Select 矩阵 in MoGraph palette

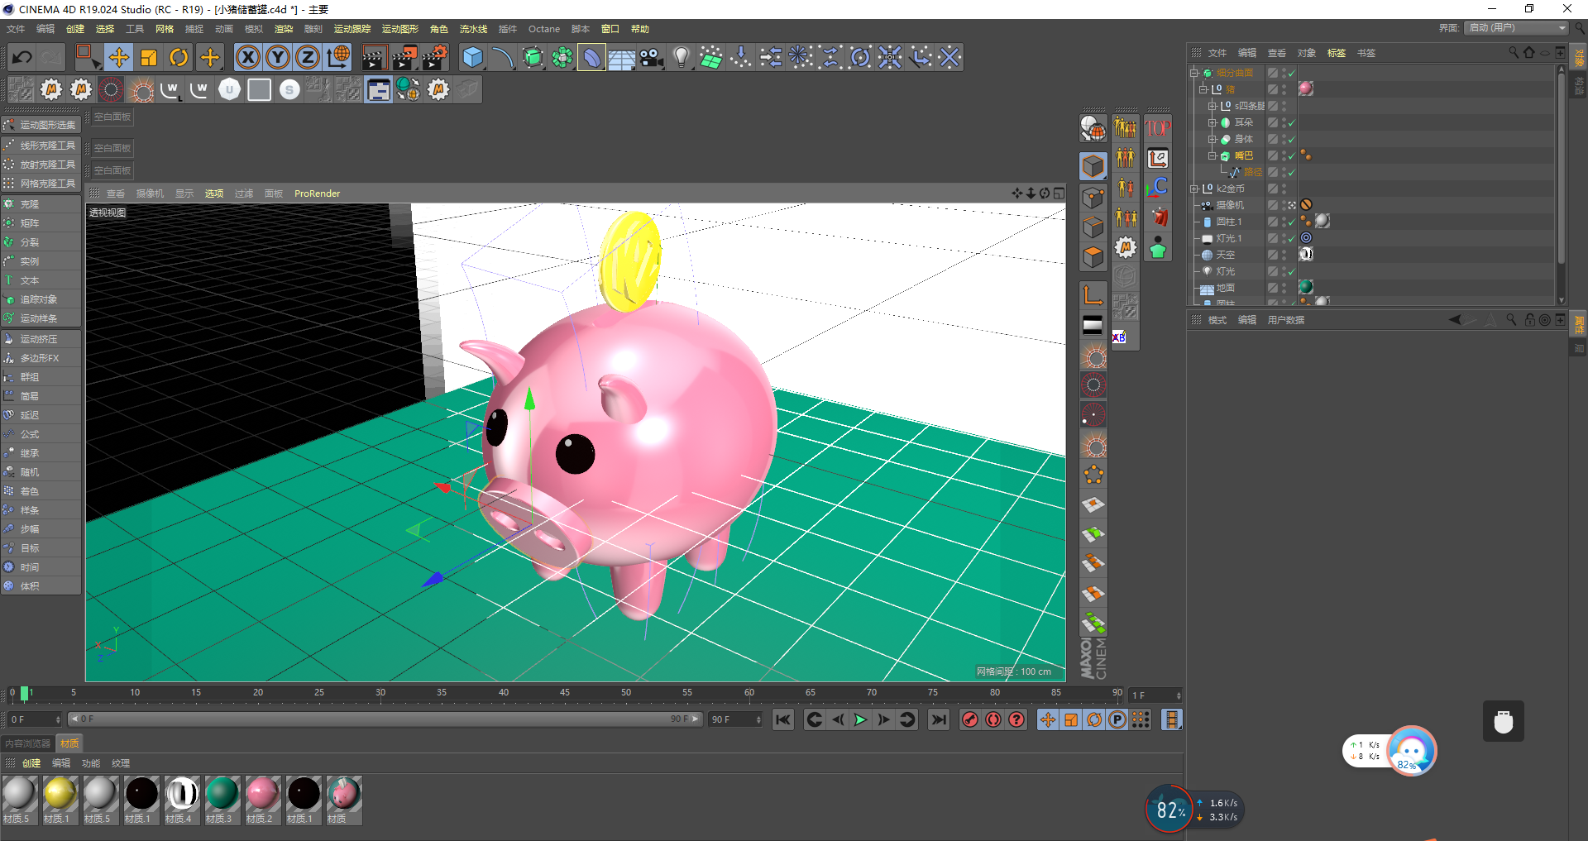pyautogui.click(x=41, y=223)
